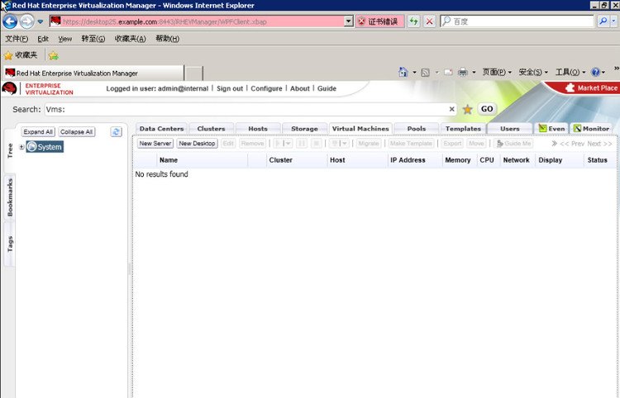Select the Red Hat Enterprise Virtualization Manager browser tab
This screenshot has width=620, height=398.
[93, 73]
